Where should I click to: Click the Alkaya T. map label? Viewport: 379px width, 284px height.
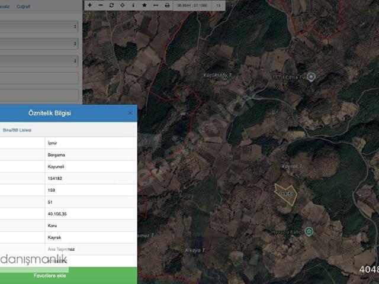pos(195,250)
